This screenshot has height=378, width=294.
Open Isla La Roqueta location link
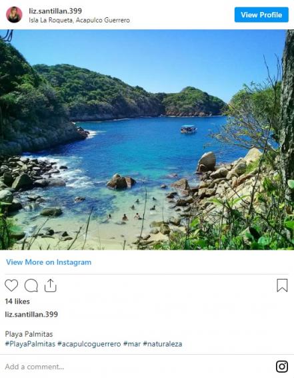(79, 20)
